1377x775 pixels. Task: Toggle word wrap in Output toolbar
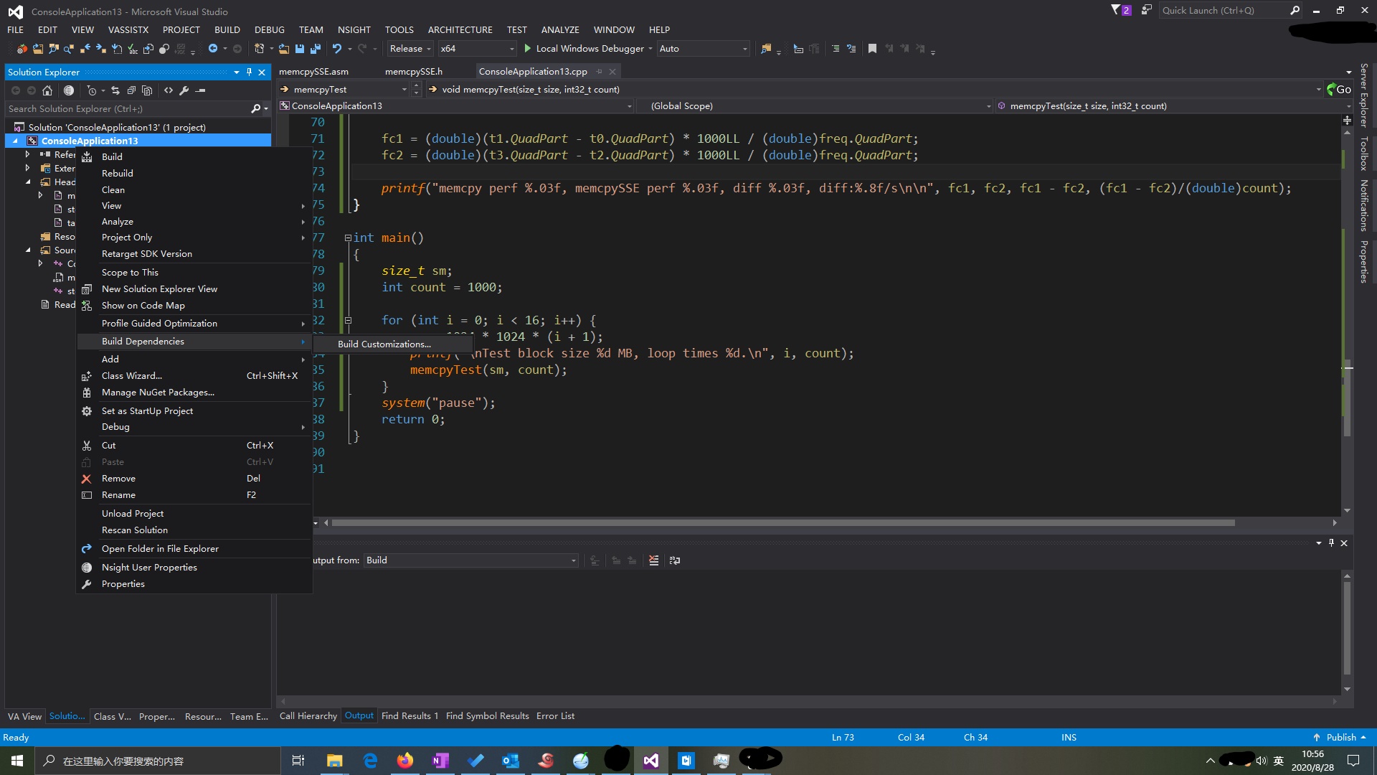tap(675, 560)
